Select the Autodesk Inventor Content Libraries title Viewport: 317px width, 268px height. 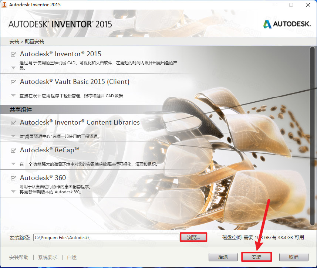pos(80,122)
